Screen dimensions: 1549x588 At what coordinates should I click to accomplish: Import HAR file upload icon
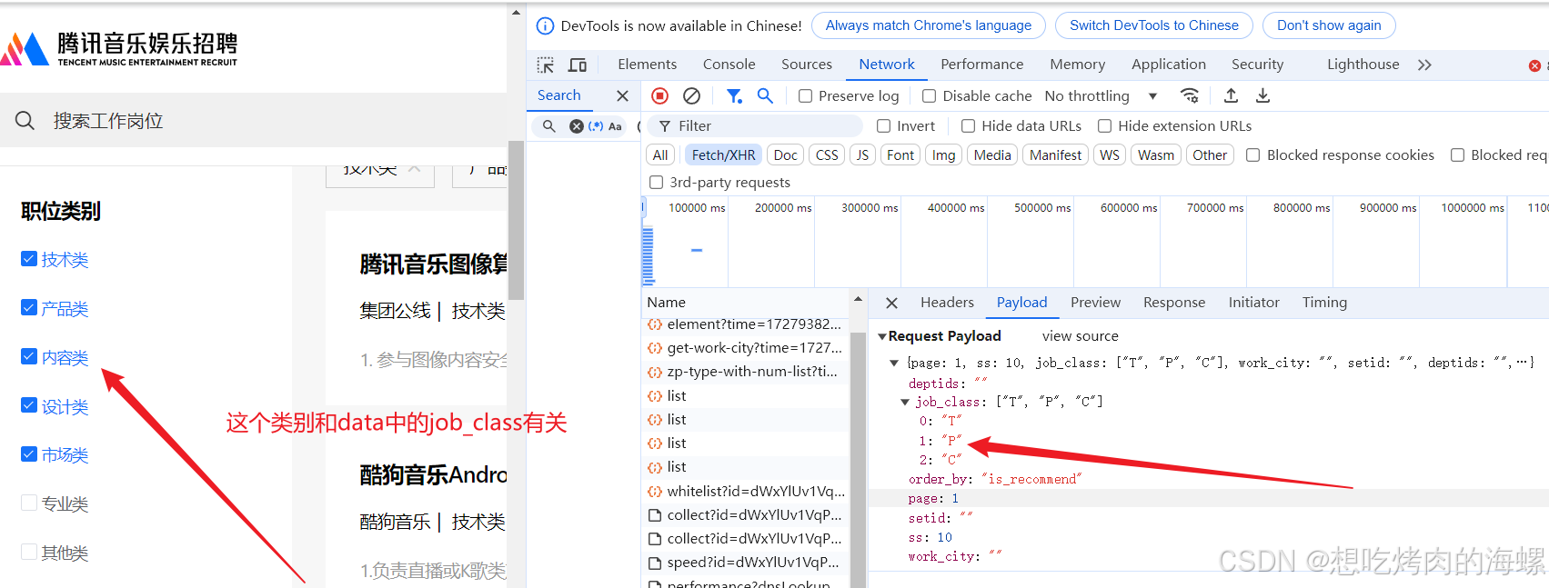pos(1231,95)
